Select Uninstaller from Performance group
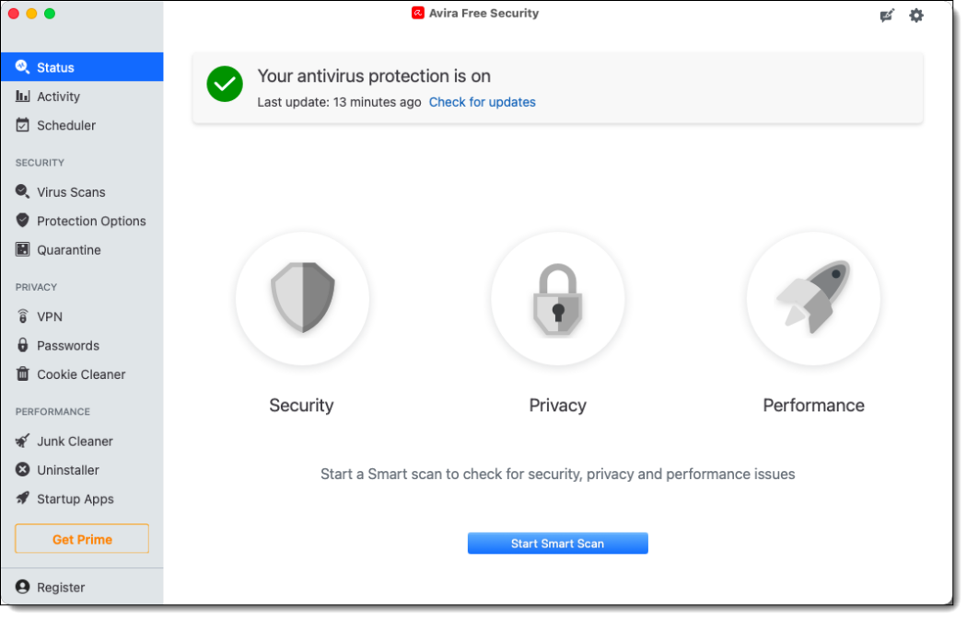The height and width of the screenshot is (619, 967). (67, 470)
